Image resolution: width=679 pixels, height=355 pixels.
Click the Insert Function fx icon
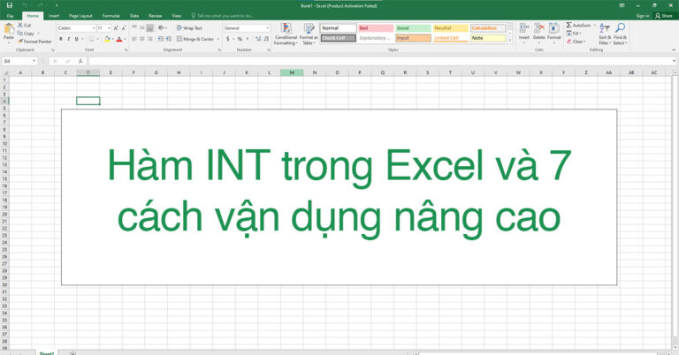point(82,61)
